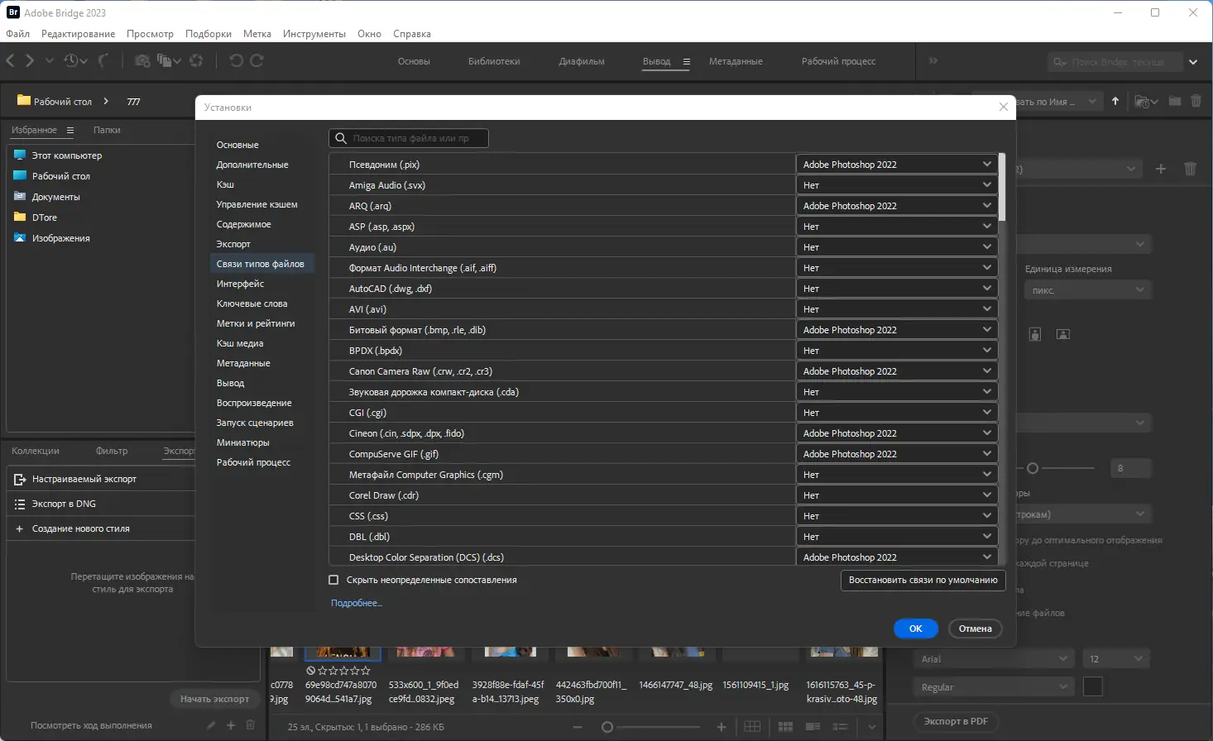Click the Get Photos from Camera icon
Viewport: 1213px width, 741px height.
[x=142, y=60]
